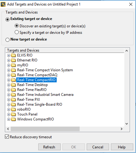Click the roboRIO folder icon
Screen dimensions: 136x153
13,109
